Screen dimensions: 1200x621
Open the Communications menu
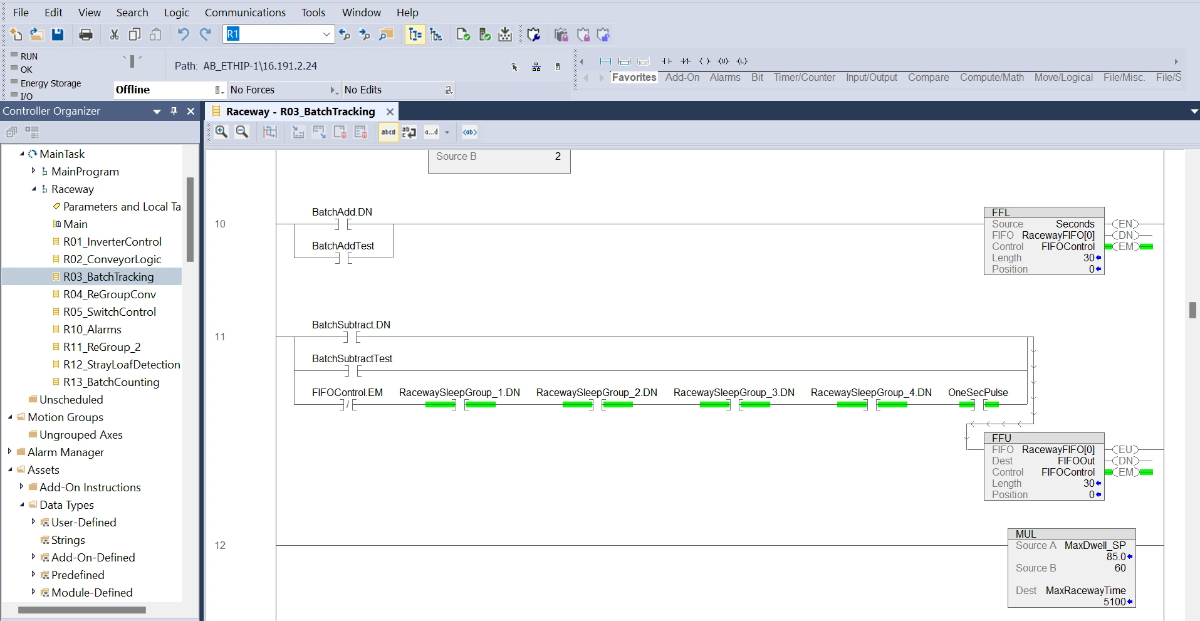(x=245, y=13)
